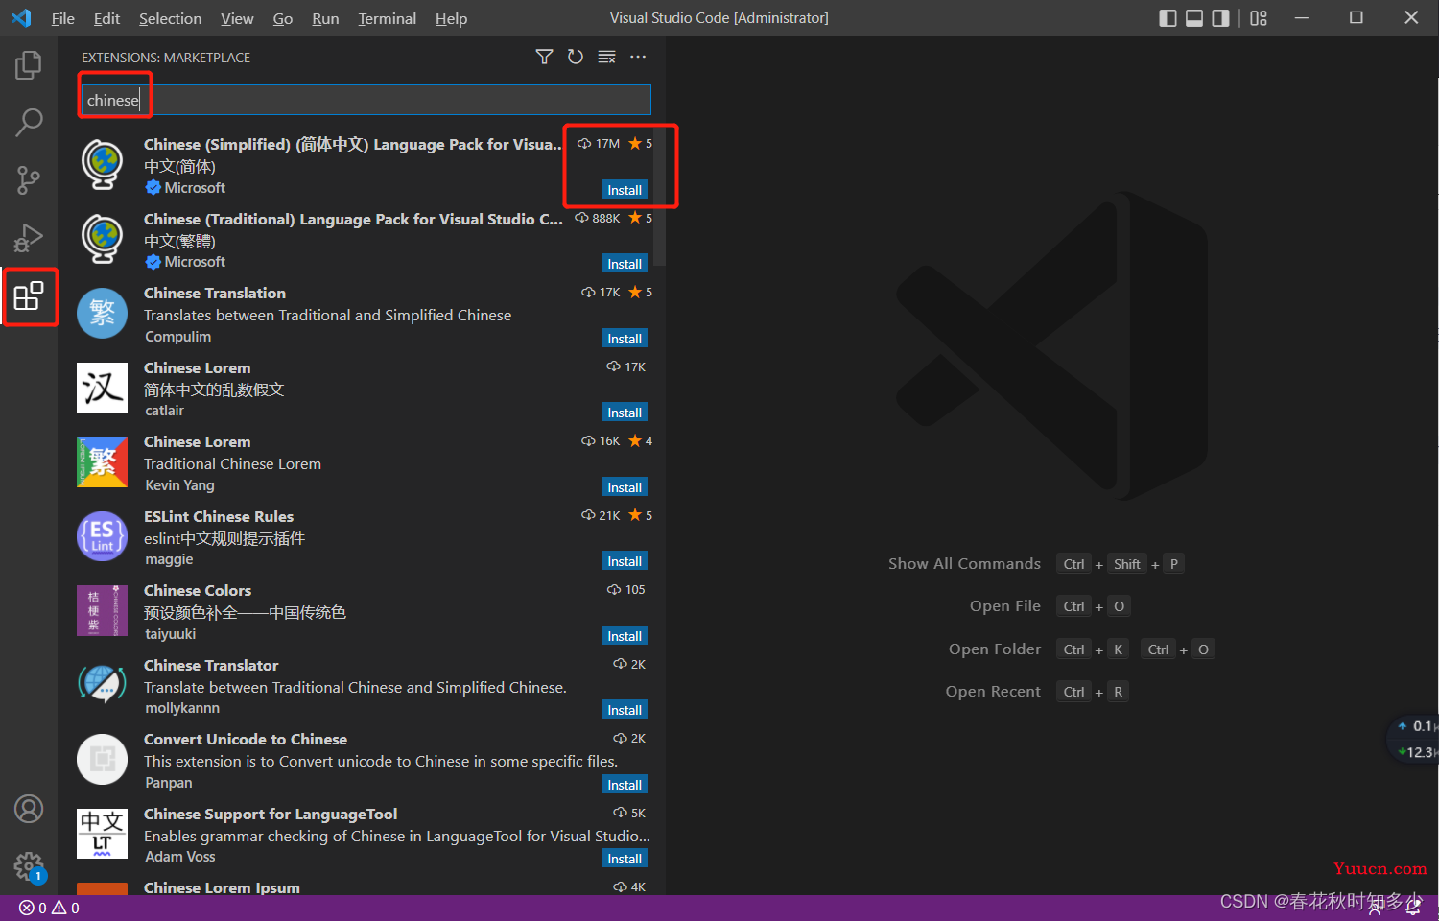Open the Extensions view in activity bar
Image resolution: width=1439 pixels, height=921 pixels.
[x=29, y=295]
